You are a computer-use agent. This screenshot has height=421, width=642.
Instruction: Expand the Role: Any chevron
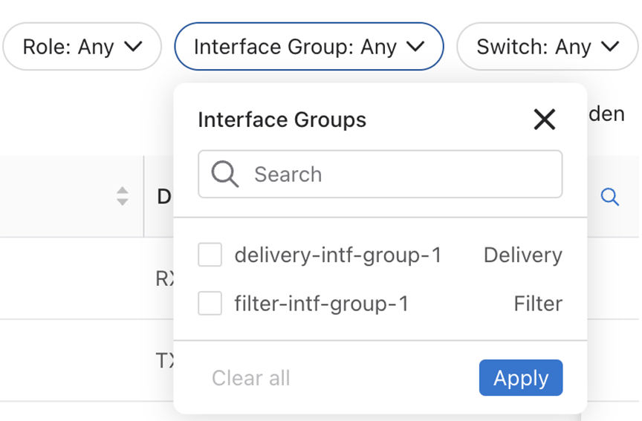[133, 47]
